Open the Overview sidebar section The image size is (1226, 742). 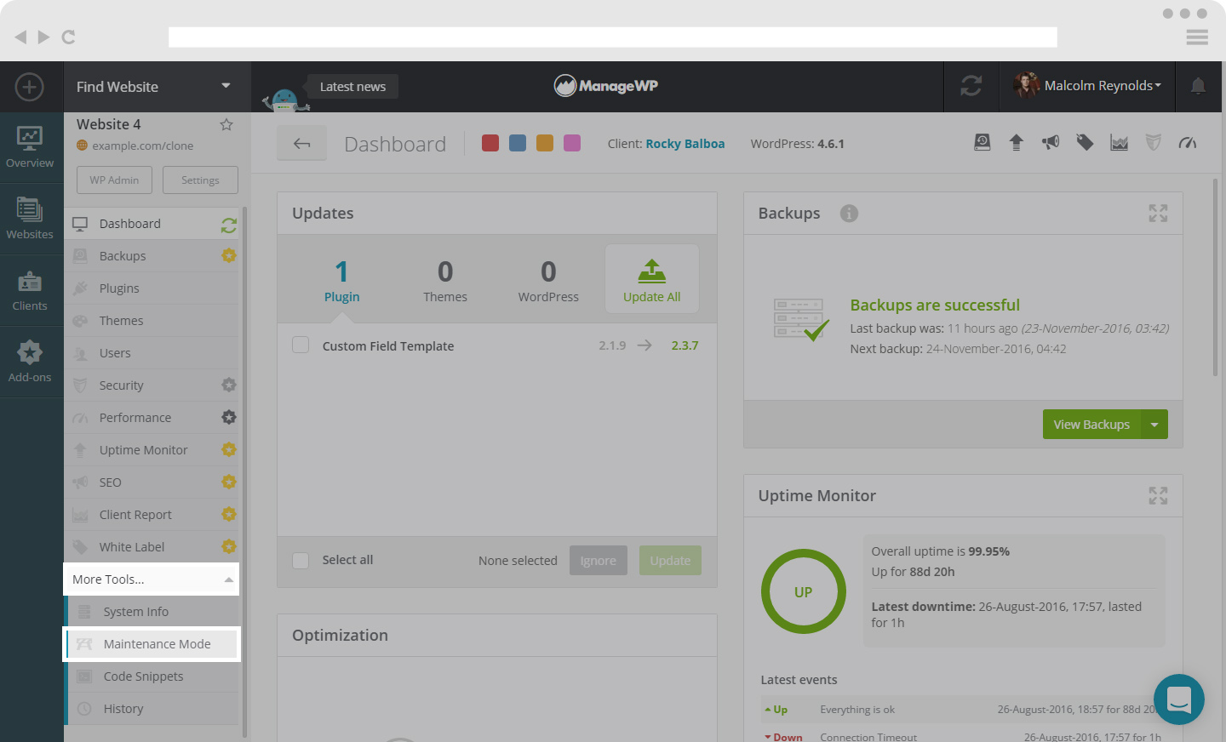[x=30, y=147]
